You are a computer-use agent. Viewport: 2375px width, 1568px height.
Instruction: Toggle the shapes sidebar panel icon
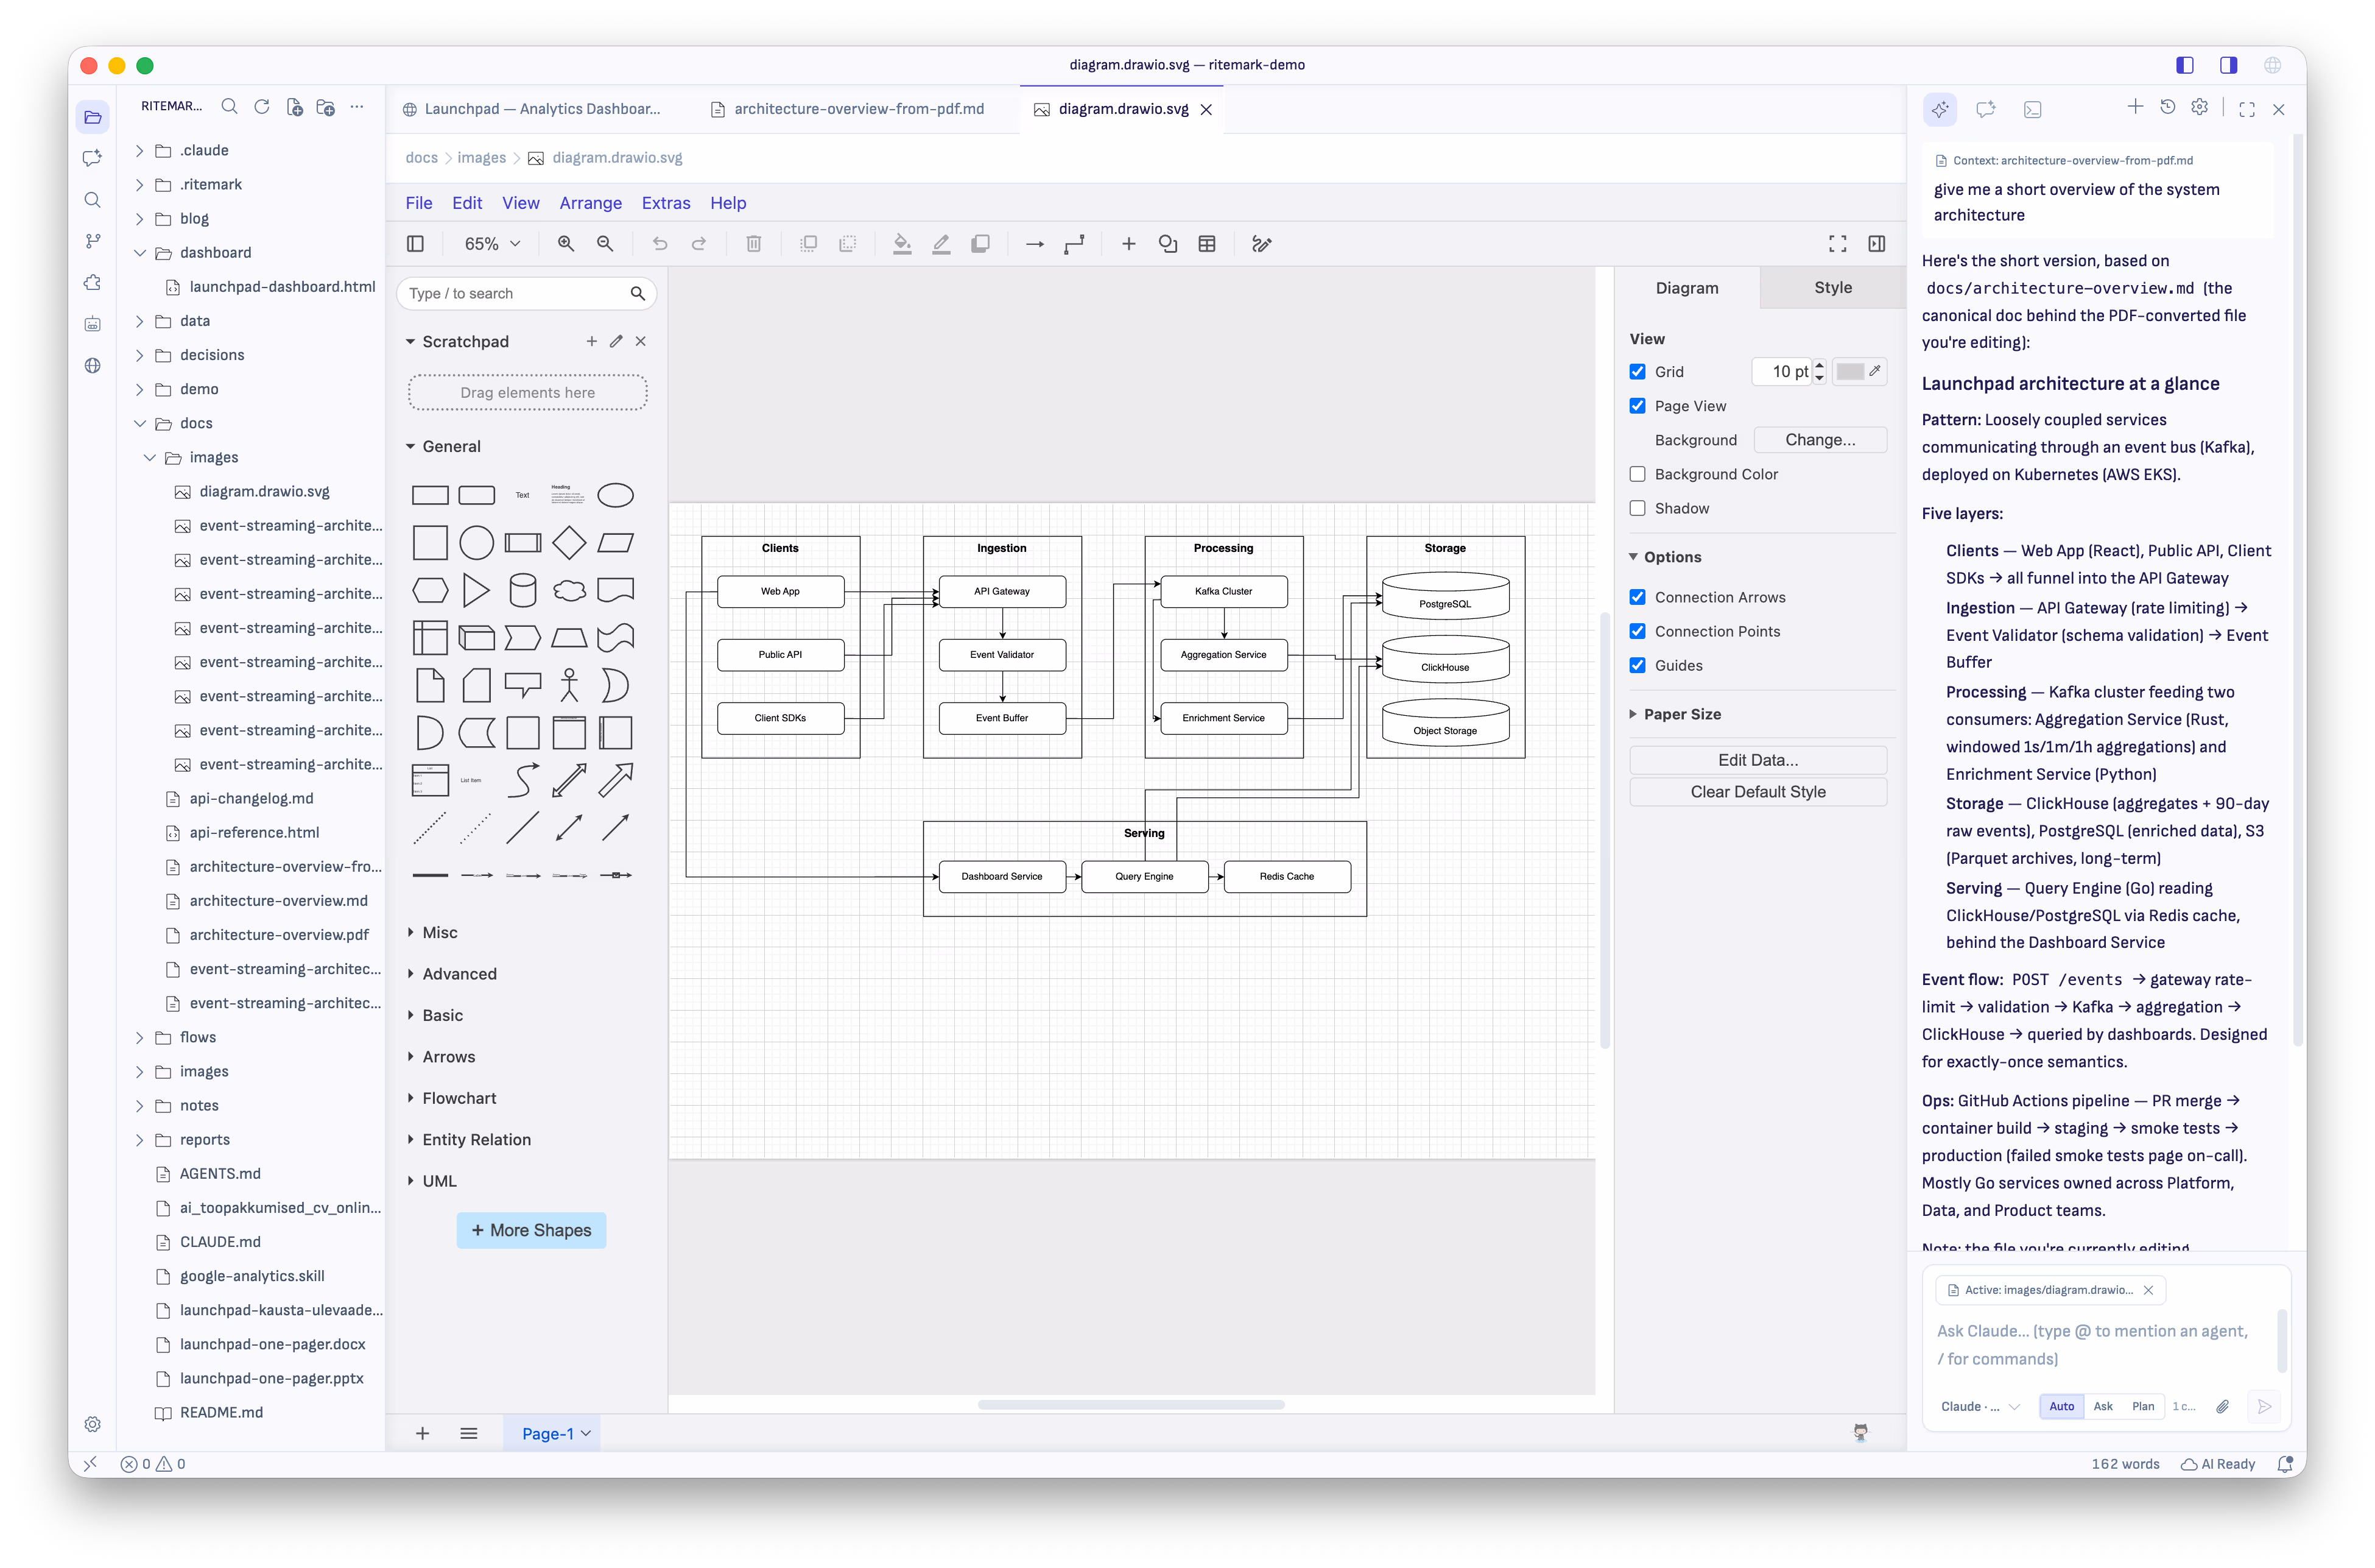click(416, 244)
